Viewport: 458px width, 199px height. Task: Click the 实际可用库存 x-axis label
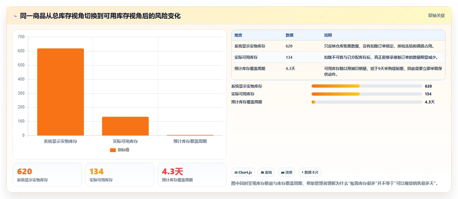[x=125, y=141]
